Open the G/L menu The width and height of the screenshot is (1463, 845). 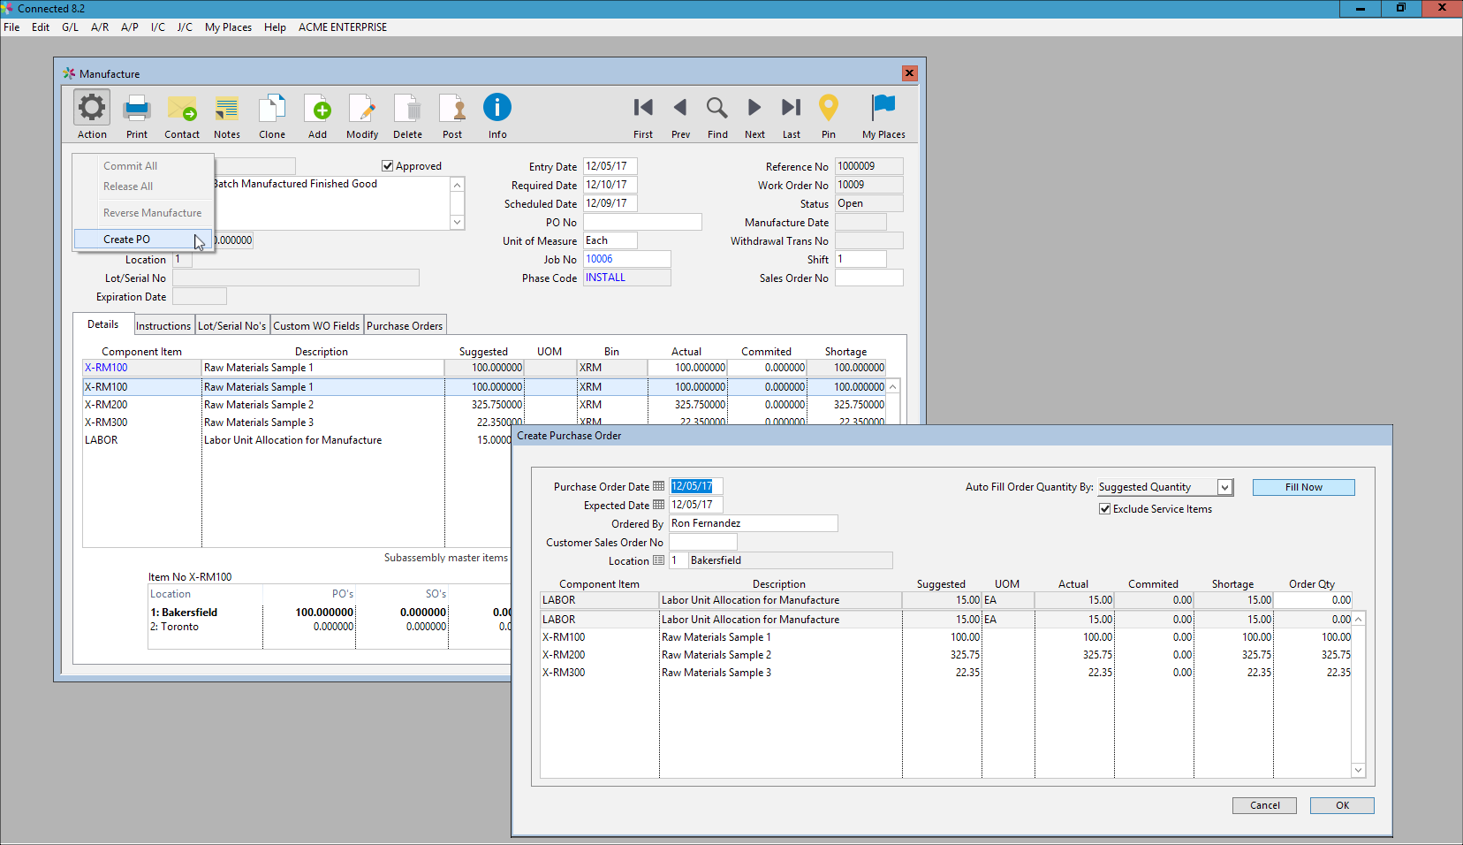coord(70,27)
